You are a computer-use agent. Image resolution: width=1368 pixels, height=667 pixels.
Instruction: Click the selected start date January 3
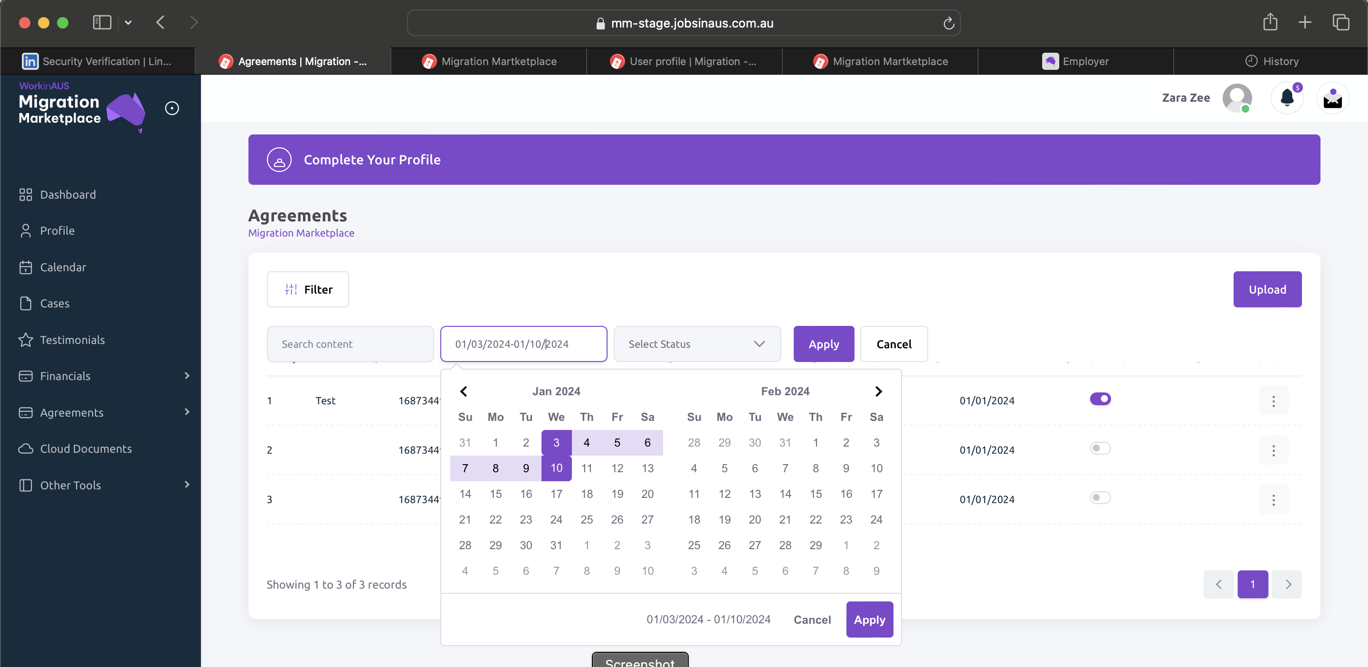coord(556,442)
